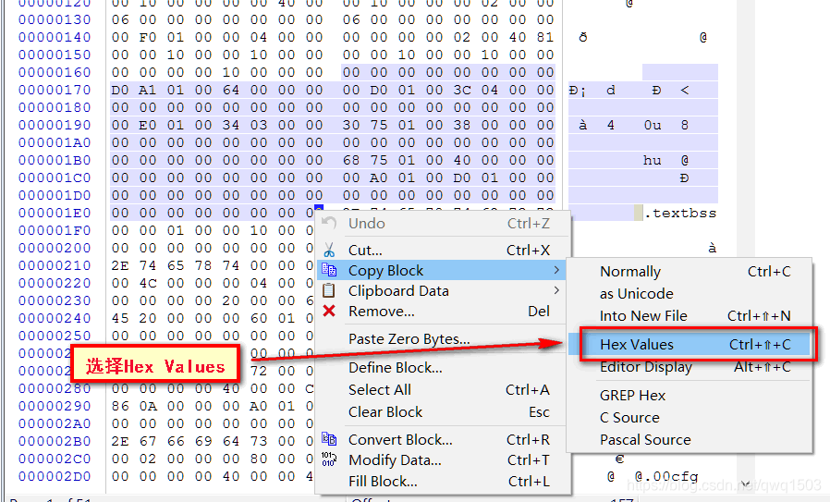Screen dimensions: 830x502
Task: Click hex byte 4C in row 00000220
Action: pos(148,283)
